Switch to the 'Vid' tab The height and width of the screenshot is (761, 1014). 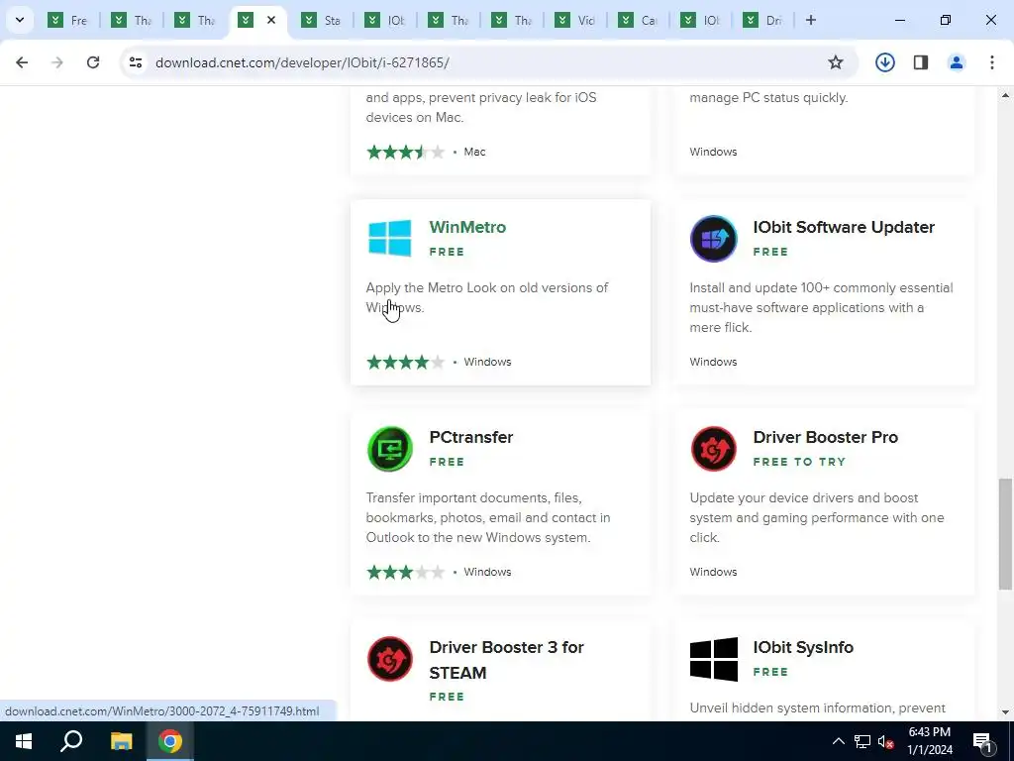(x=575, y=20)
